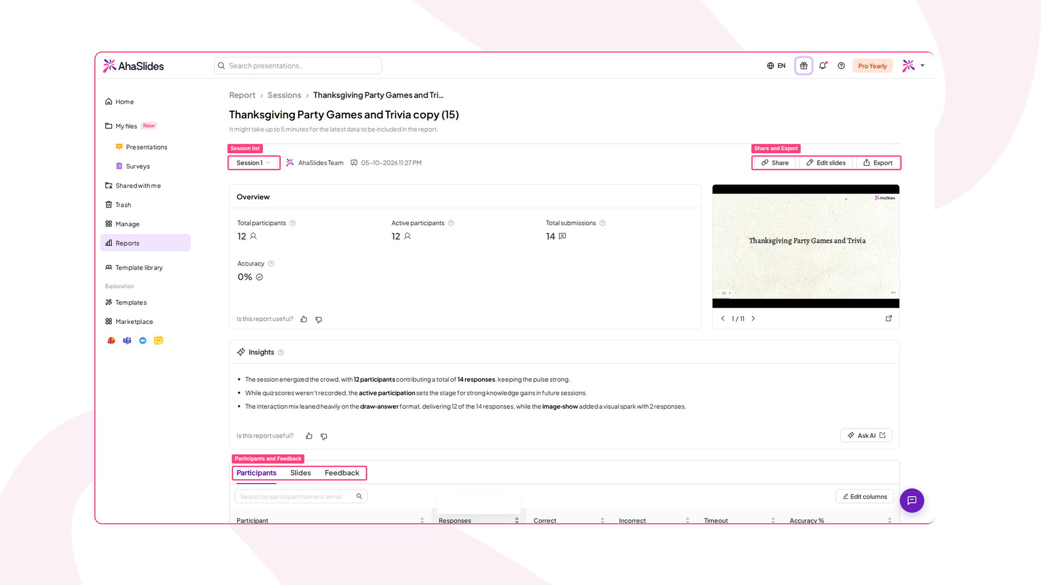Click the Export button
Screen dimensions: 1041x585
878,163
